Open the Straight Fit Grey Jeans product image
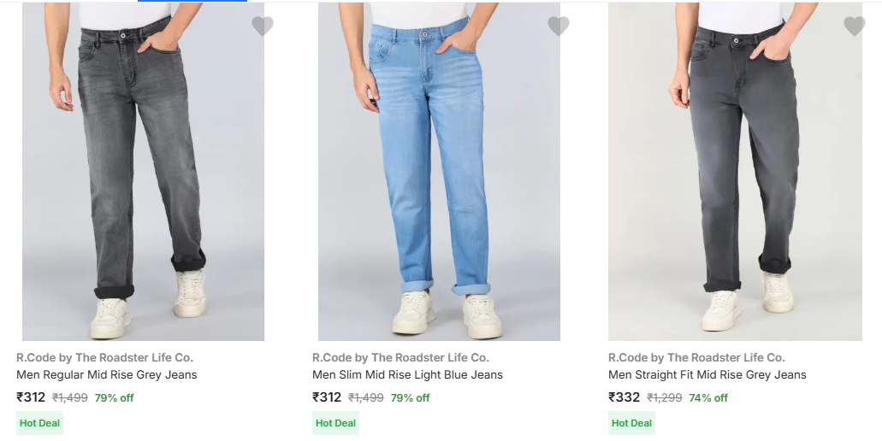The width and height of the screenshot is (882, 441). (x=735, y=171)
